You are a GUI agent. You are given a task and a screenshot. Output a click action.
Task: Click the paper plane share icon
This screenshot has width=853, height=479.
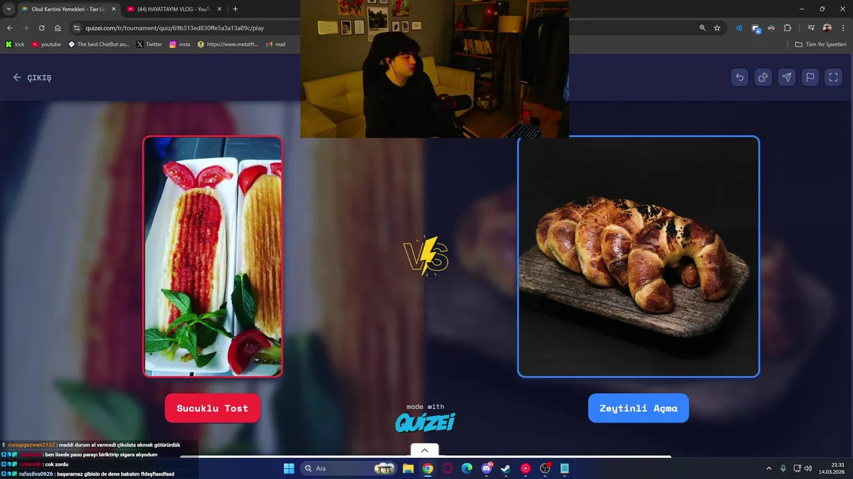[x=786, y=77]
